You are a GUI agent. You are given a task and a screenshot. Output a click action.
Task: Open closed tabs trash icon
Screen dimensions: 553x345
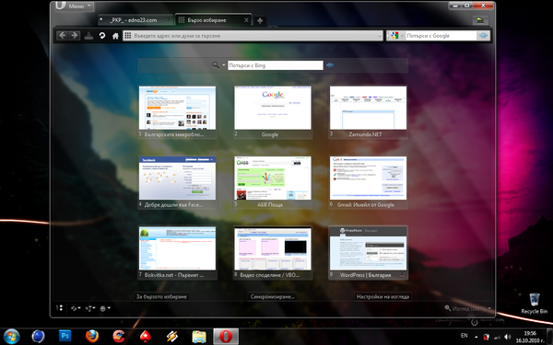coord(480,20)
